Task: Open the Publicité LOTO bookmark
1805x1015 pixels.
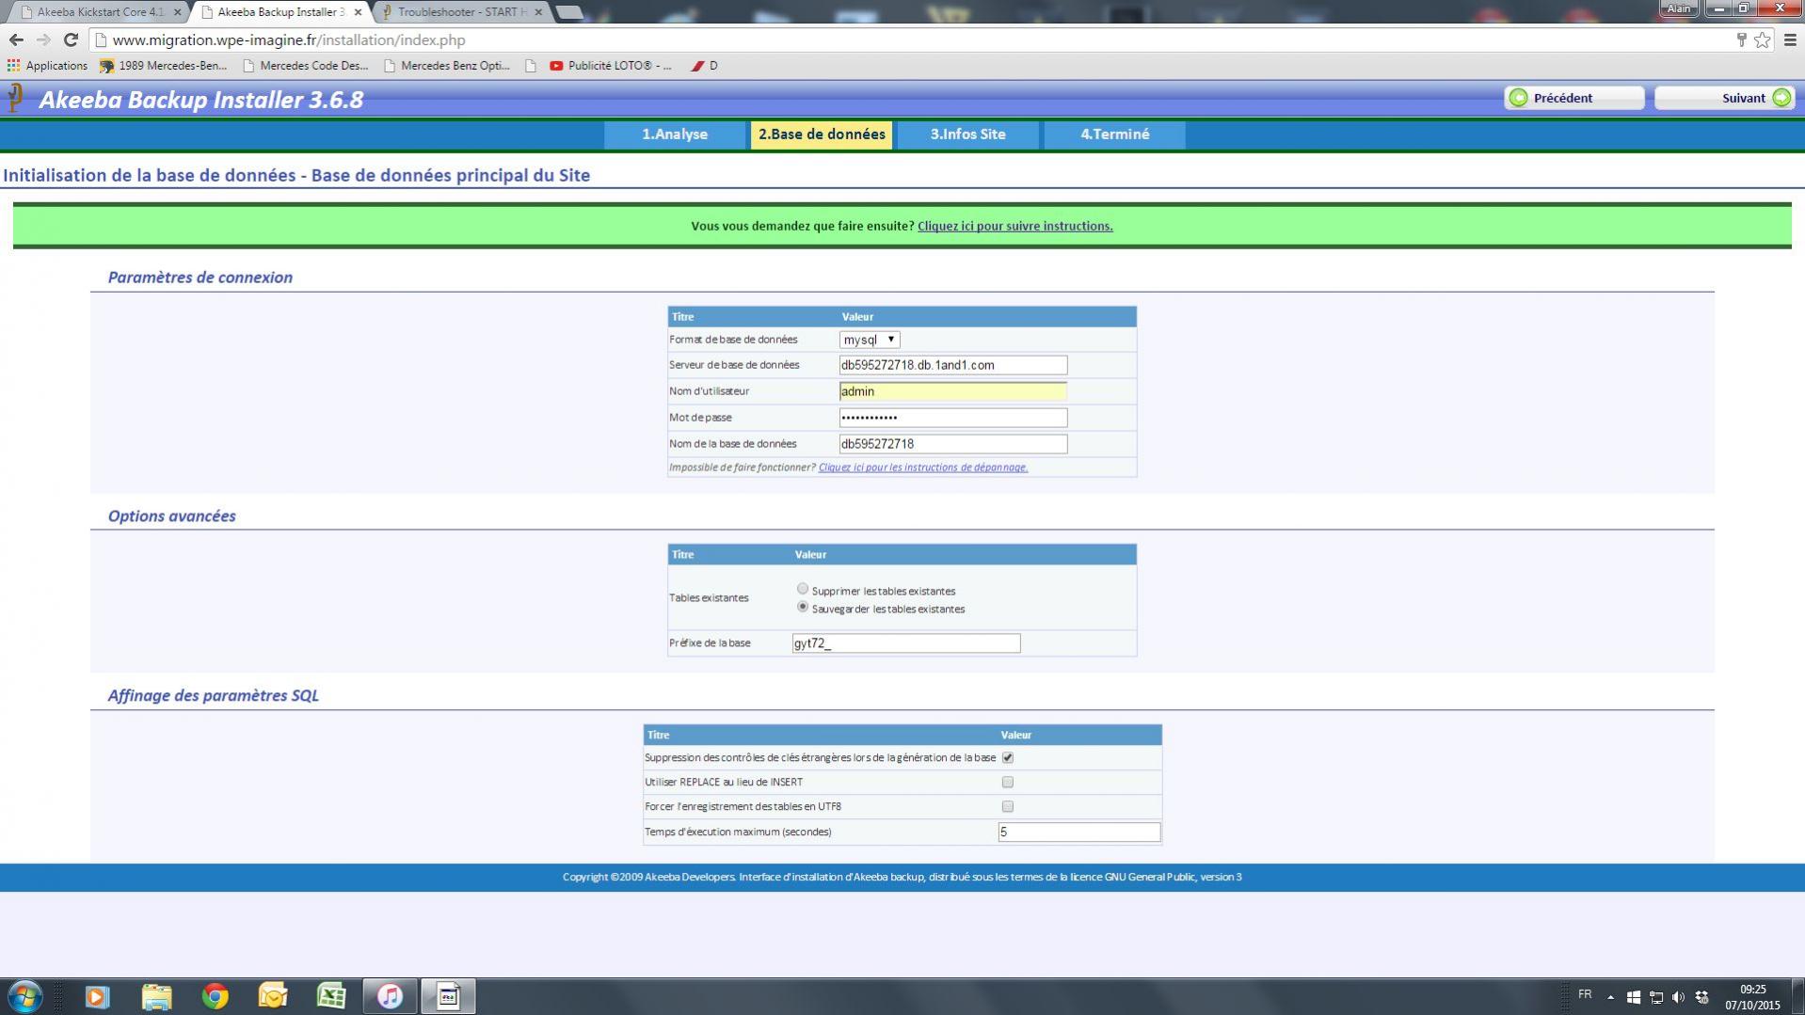Action: [x=611, y=66]
